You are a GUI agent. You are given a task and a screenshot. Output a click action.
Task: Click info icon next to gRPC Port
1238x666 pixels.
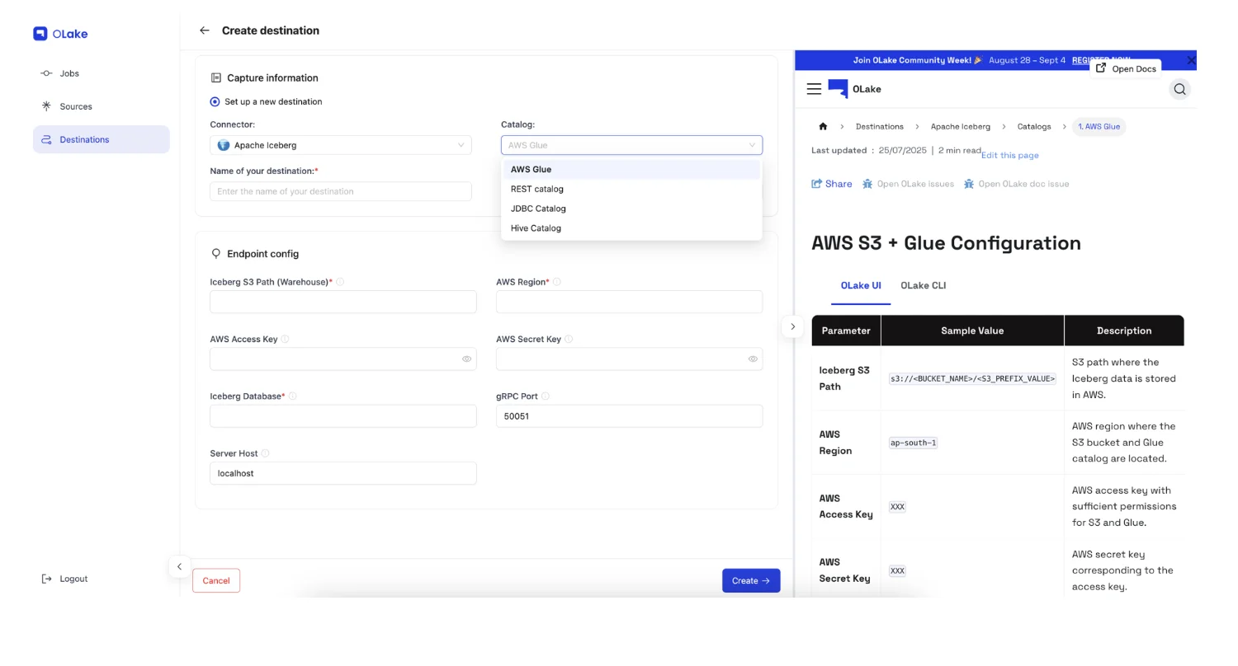(546, 396)
